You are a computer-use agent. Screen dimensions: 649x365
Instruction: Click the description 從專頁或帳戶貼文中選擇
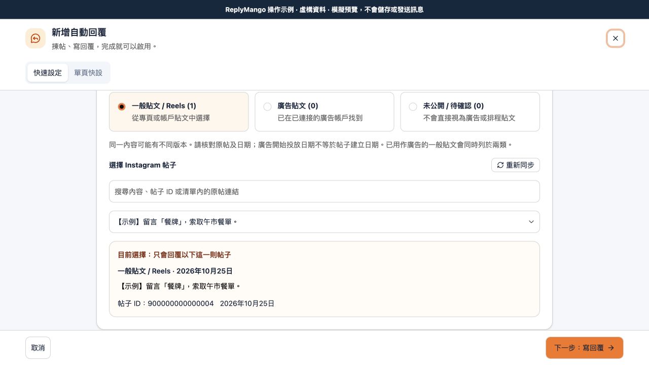pyautogui.click(x=171, y=118)
